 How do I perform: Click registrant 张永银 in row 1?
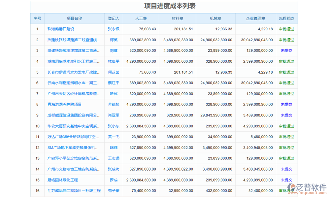click(114, 29)
